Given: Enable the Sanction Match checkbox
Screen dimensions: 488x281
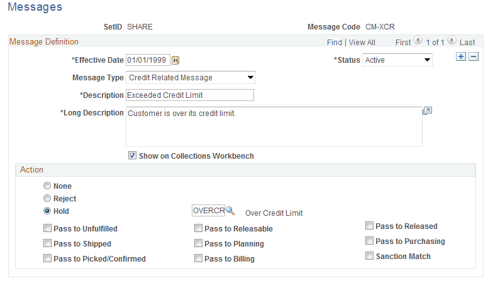Looking at the screenshot, I should pyautogui.click(x=369, y=256).
